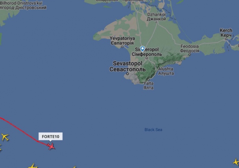Click the Yalta city marker dot
Screen dimensions: 239x168
[x=149, y=80]
